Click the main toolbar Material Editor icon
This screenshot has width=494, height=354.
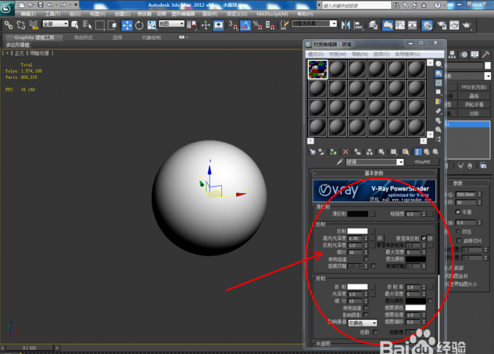(x=427, y=25)
